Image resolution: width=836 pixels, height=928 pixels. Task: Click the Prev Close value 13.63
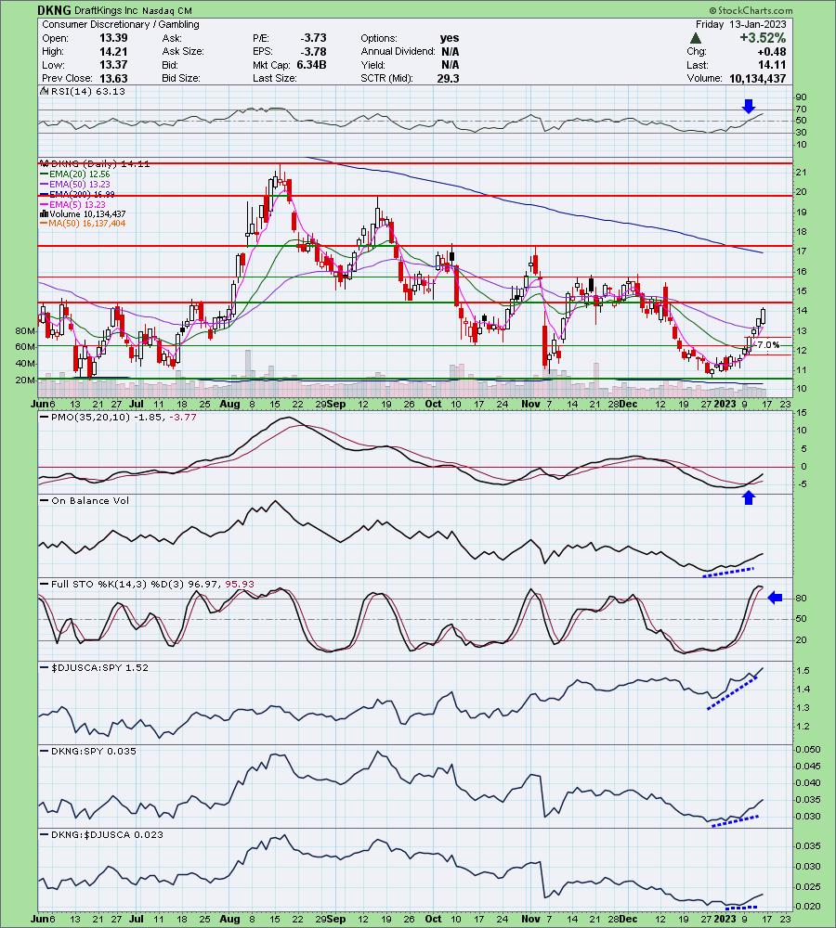pyautogui.click(x=113, y=78)
